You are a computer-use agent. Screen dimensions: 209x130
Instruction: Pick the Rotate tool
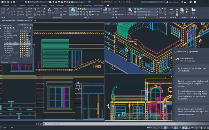click(x=29, y=9)
